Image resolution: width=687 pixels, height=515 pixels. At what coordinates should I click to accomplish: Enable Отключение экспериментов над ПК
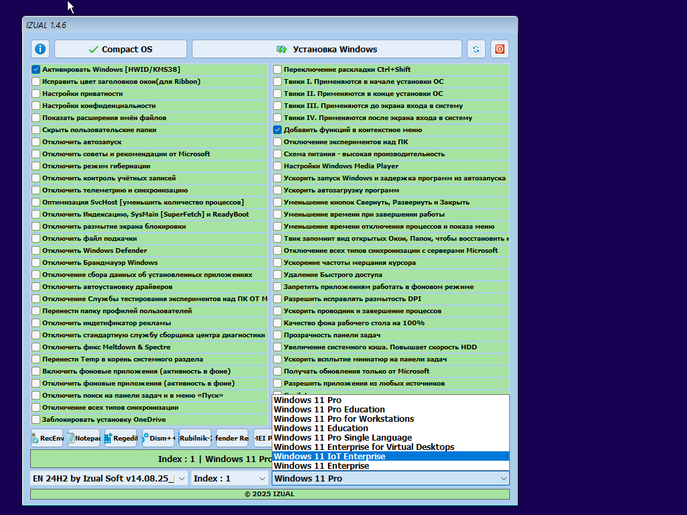click(x=277, y=142)
